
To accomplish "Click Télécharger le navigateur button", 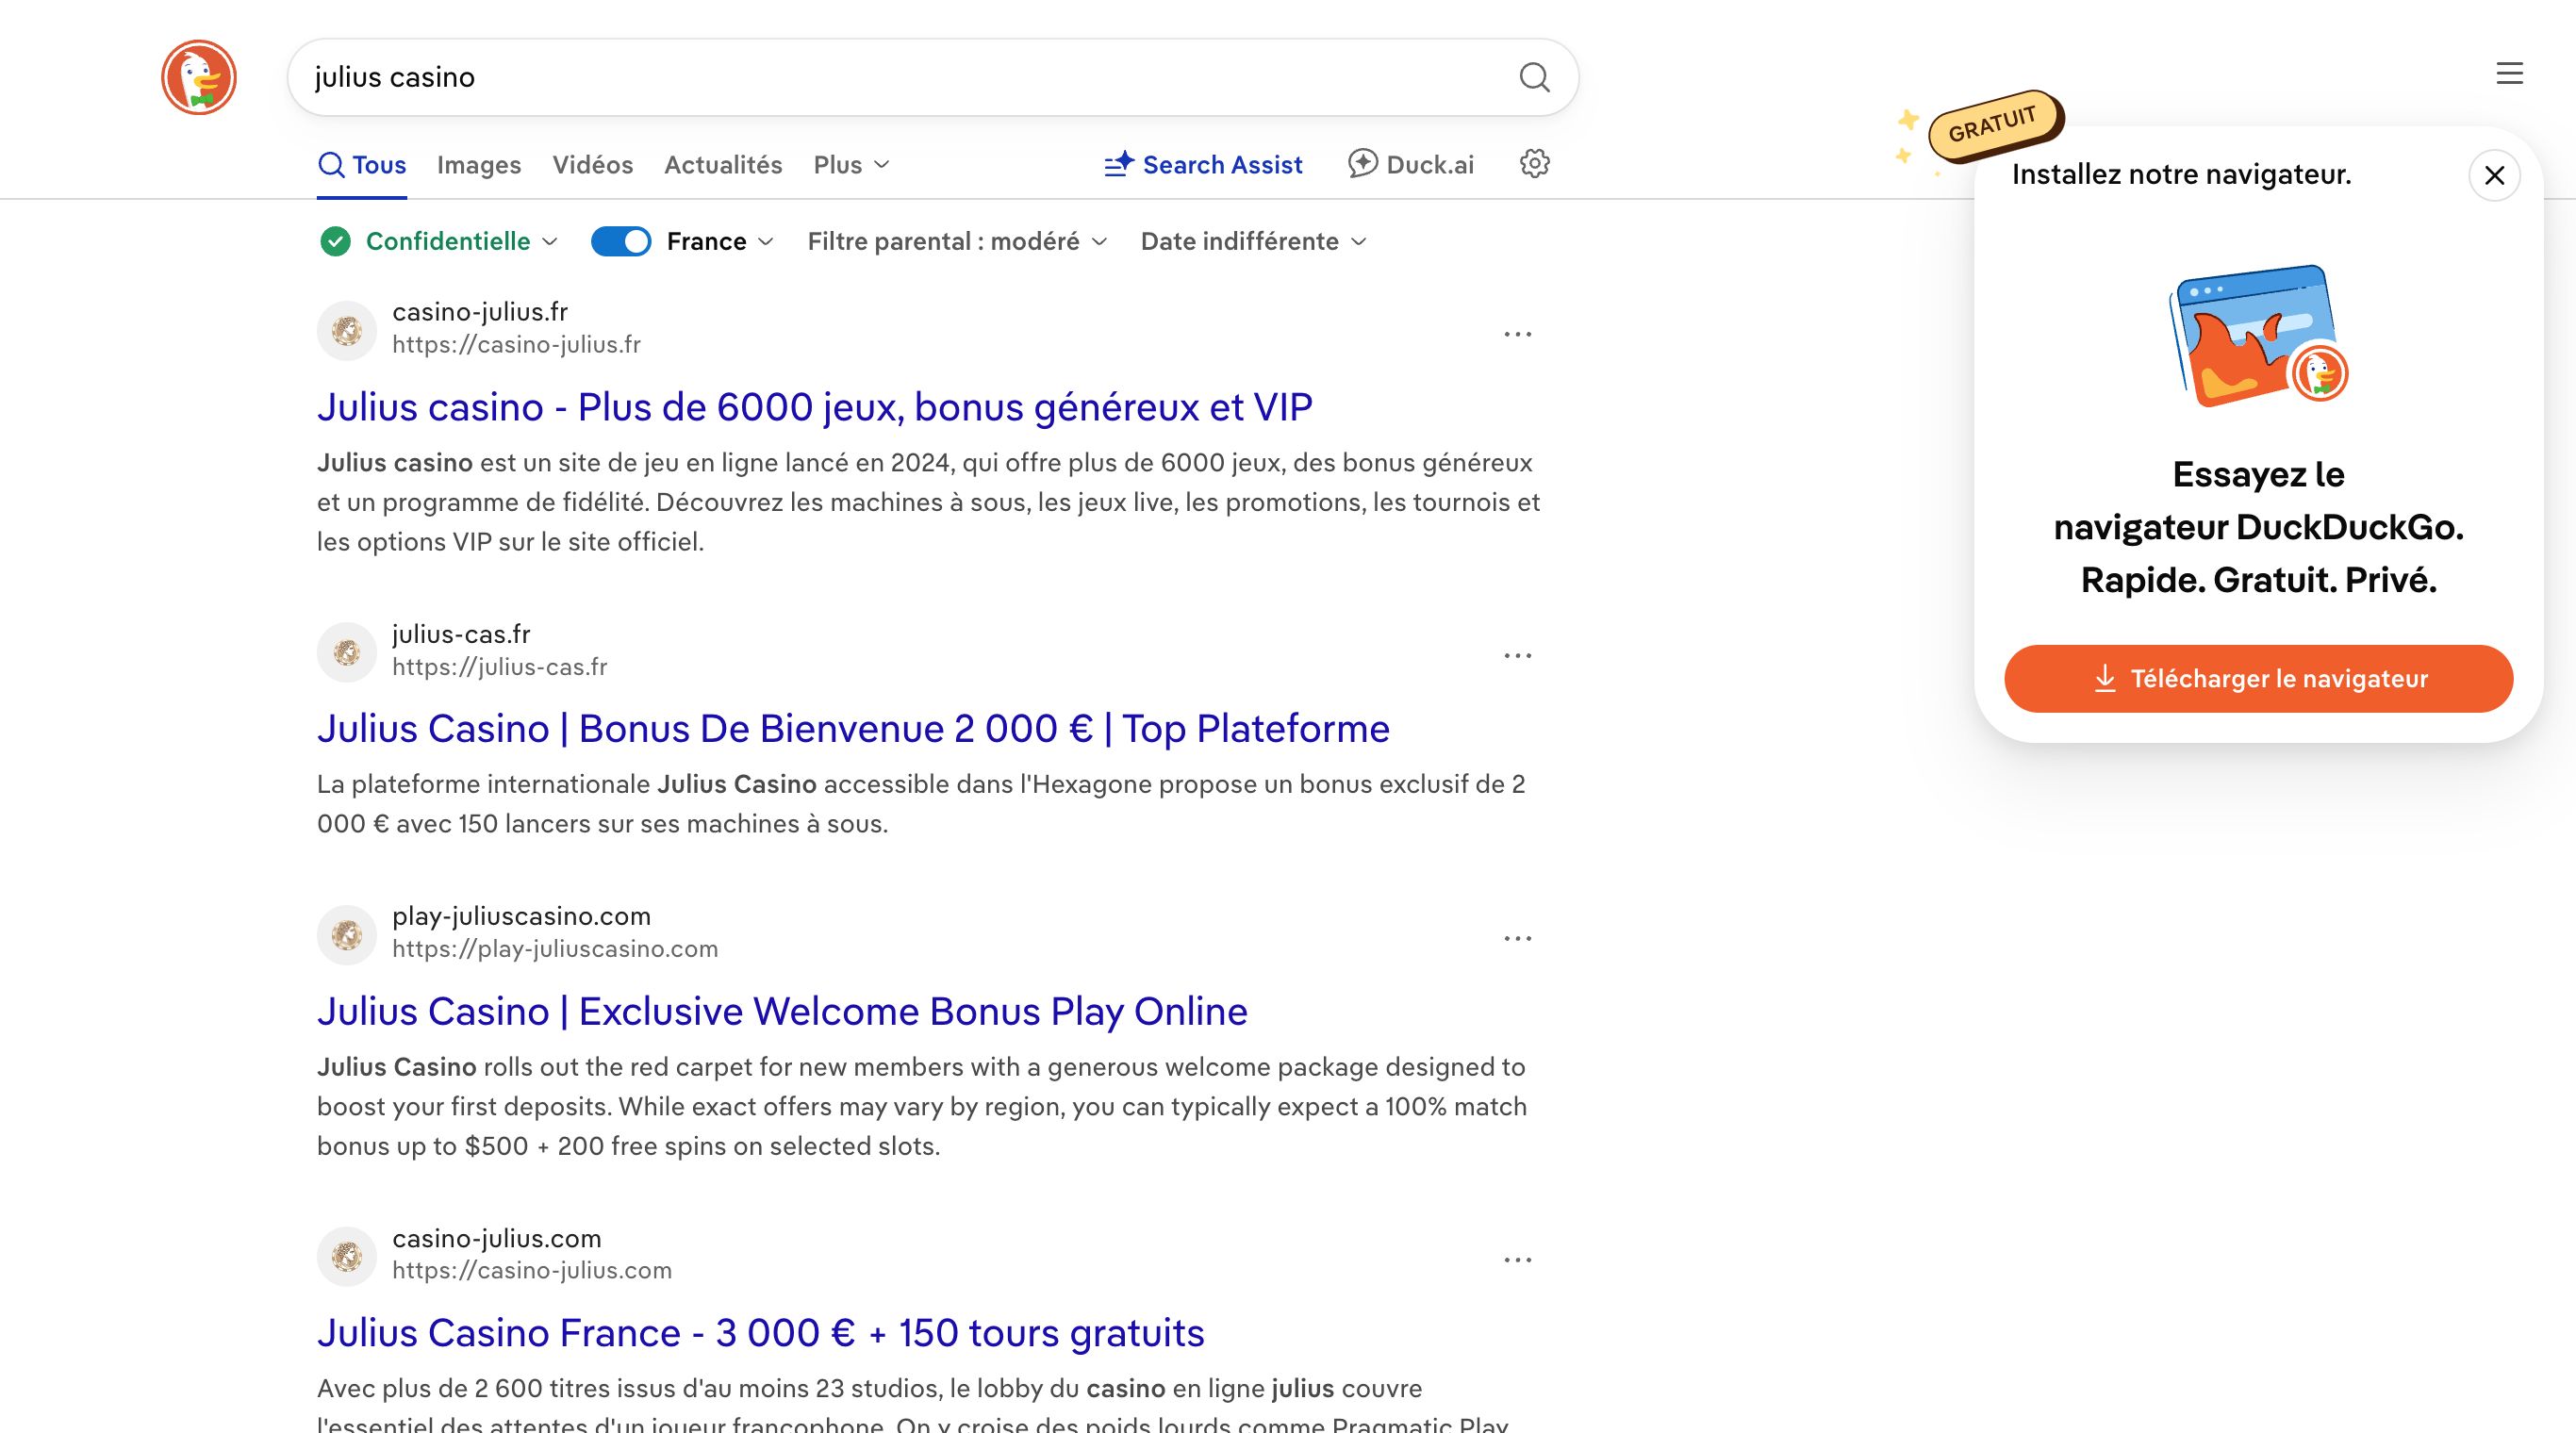I will (x=2258, y=679).
